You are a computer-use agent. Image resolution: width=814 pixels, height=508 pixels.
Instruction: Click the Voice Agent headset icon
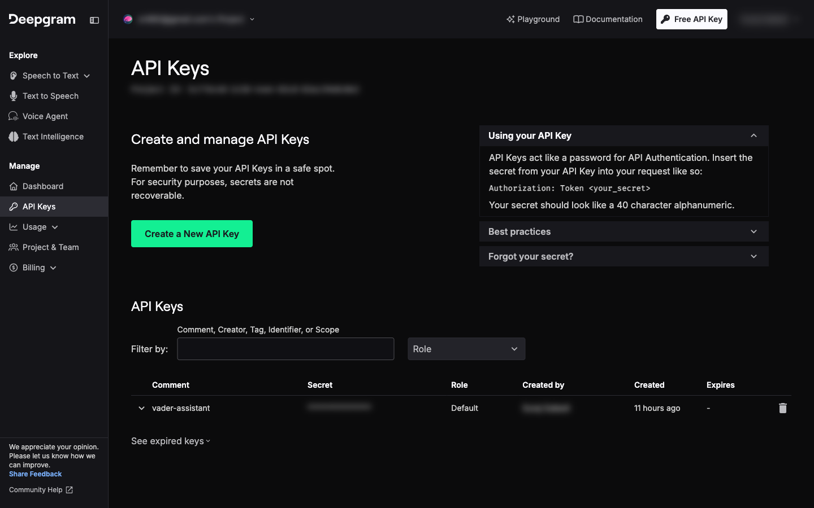point(14,116)
